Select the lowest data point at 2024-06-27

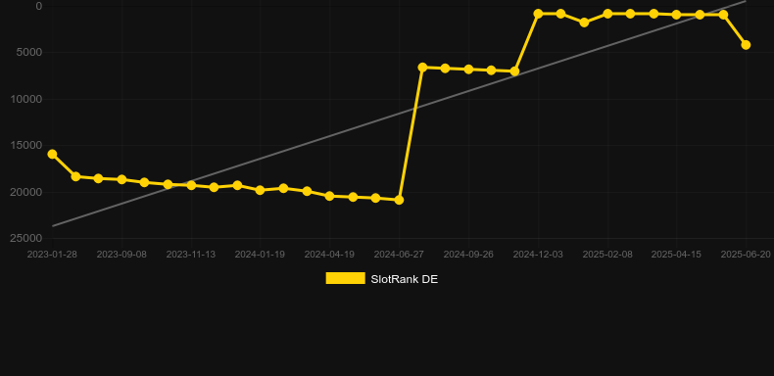[400, 200]
